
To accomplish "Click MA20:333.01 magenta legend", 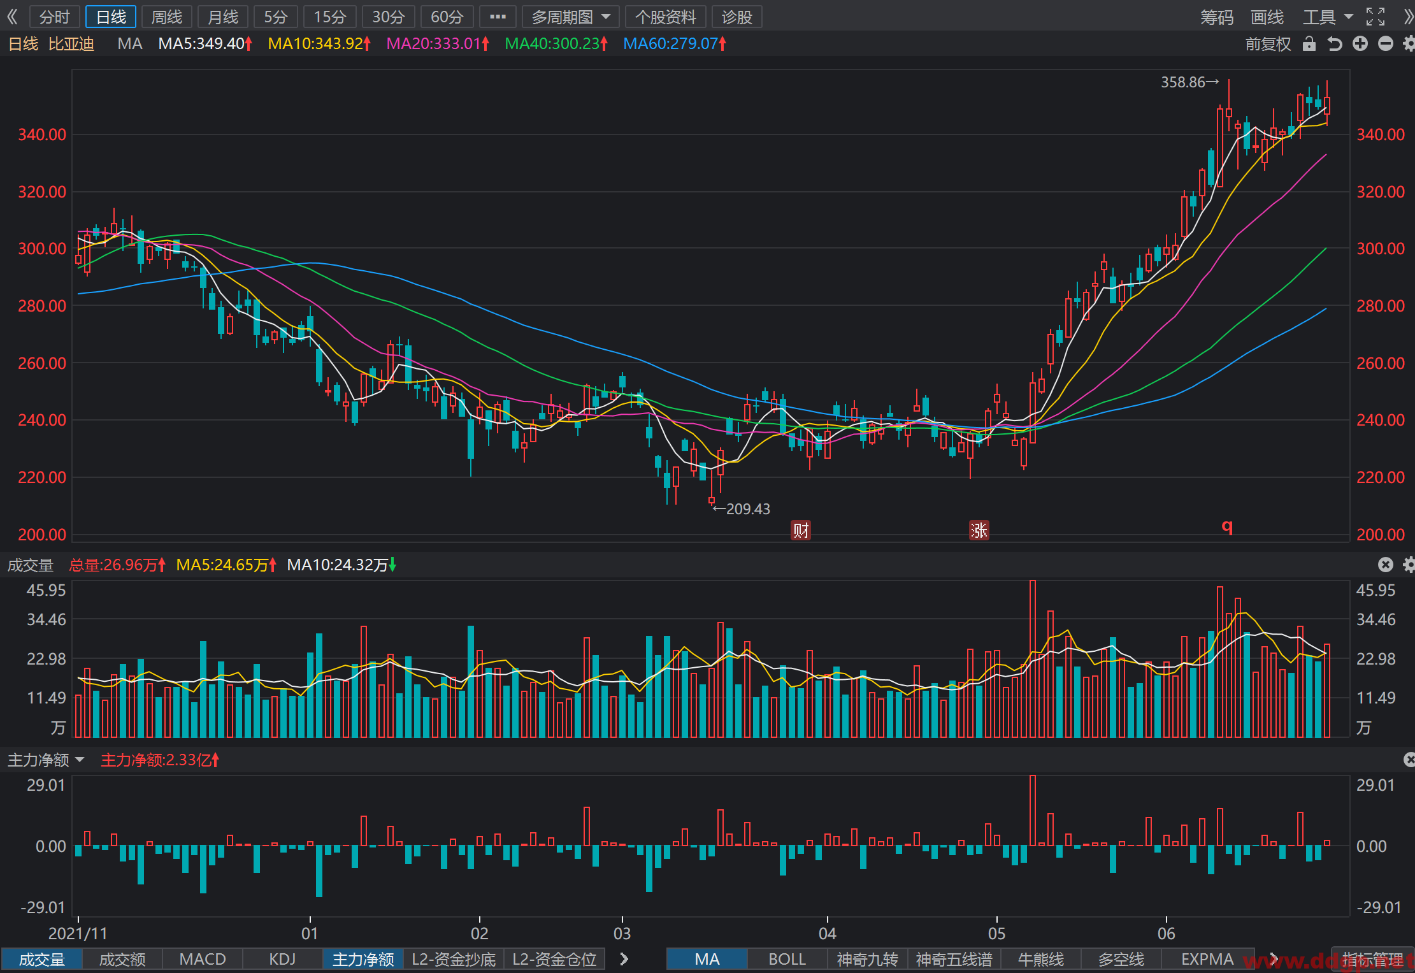I will pyautogui.click(x=438, y=44).
